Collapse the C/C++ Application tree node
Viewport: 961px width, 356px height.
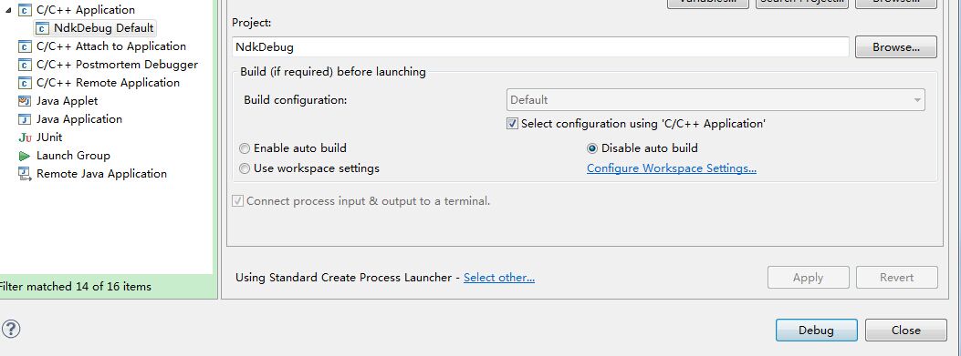pos(8,10)
